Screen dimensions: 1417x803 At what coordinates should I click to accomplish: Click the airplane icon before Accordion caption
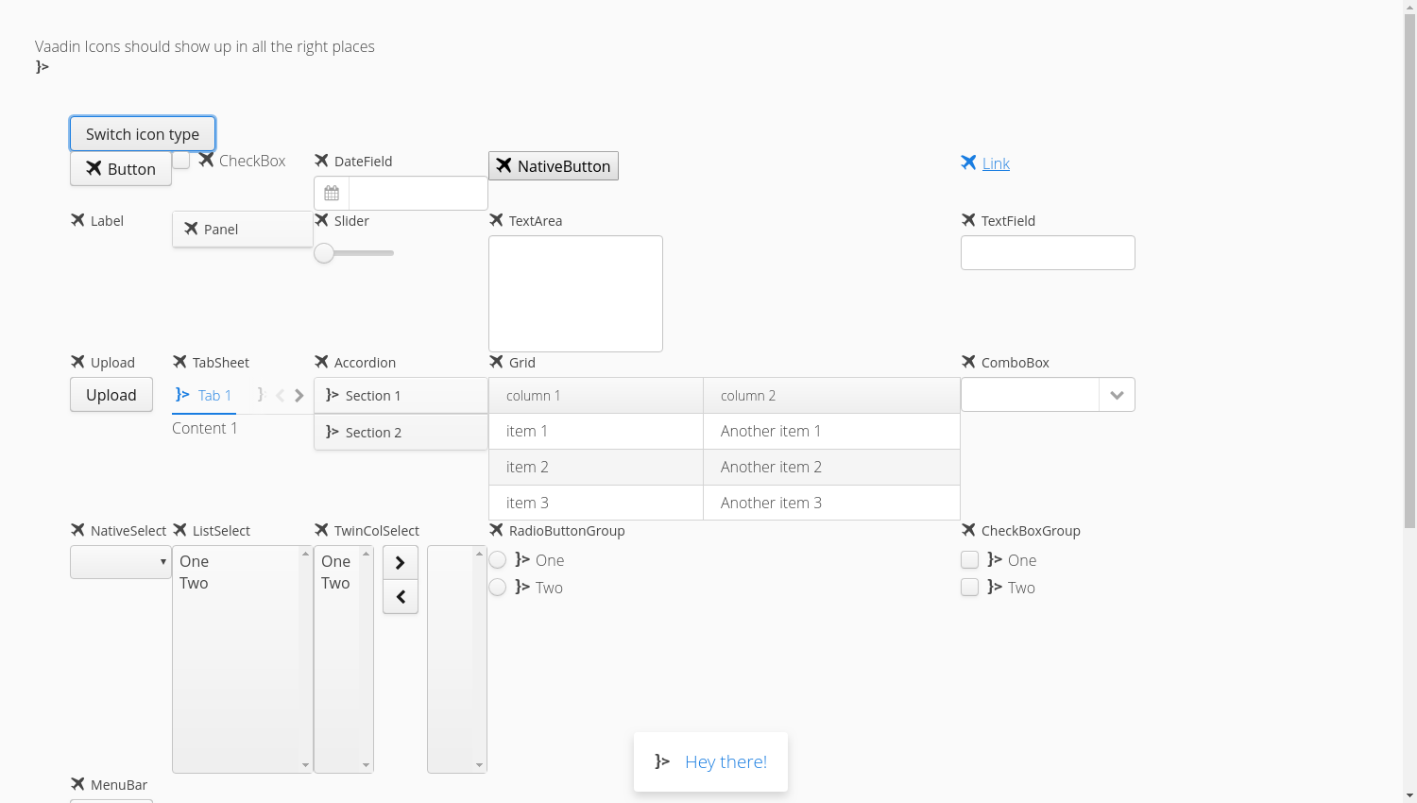click(321, 362)
